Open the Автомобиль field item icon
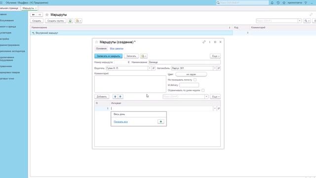 219,68
